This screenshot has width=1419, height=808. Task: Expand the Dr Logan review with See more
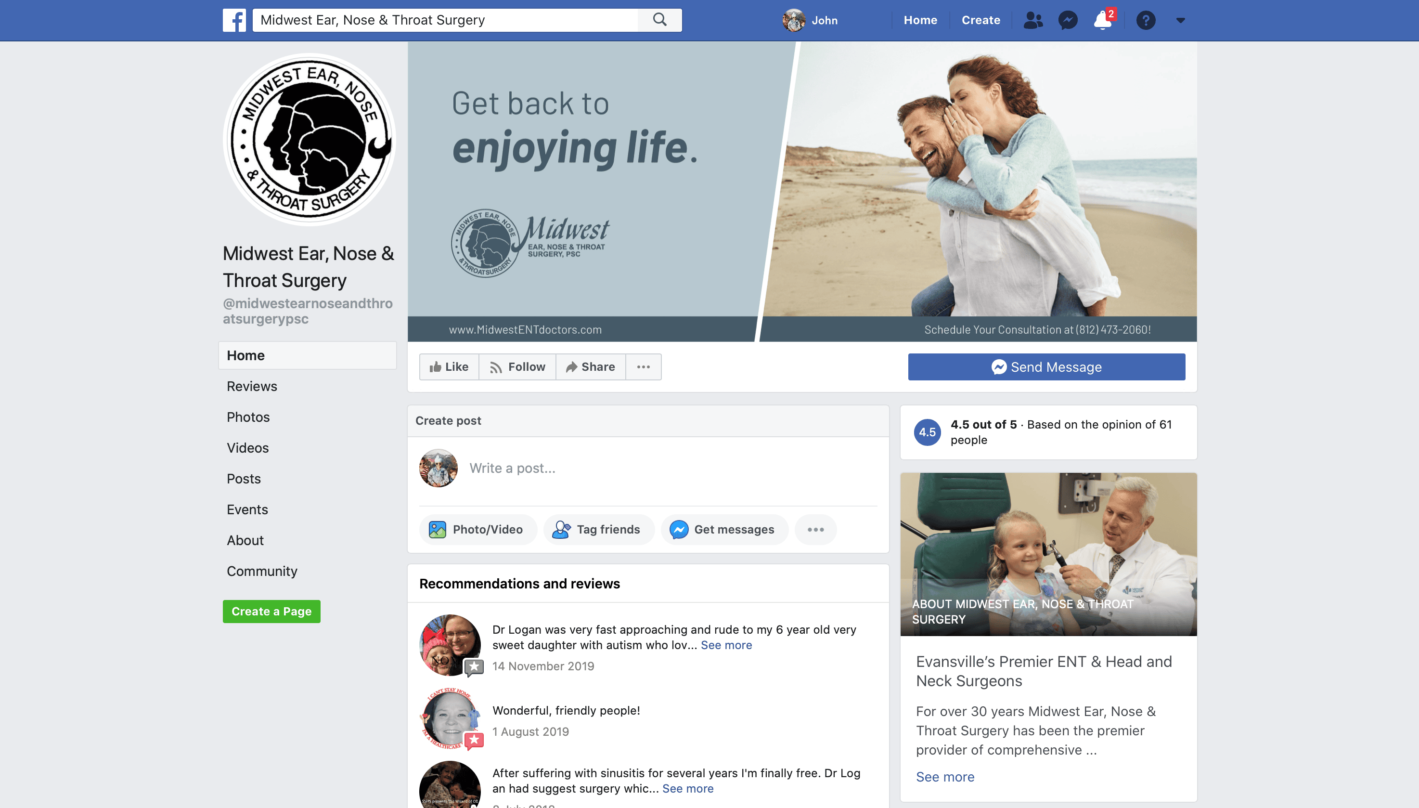click(x=726, y=645)
